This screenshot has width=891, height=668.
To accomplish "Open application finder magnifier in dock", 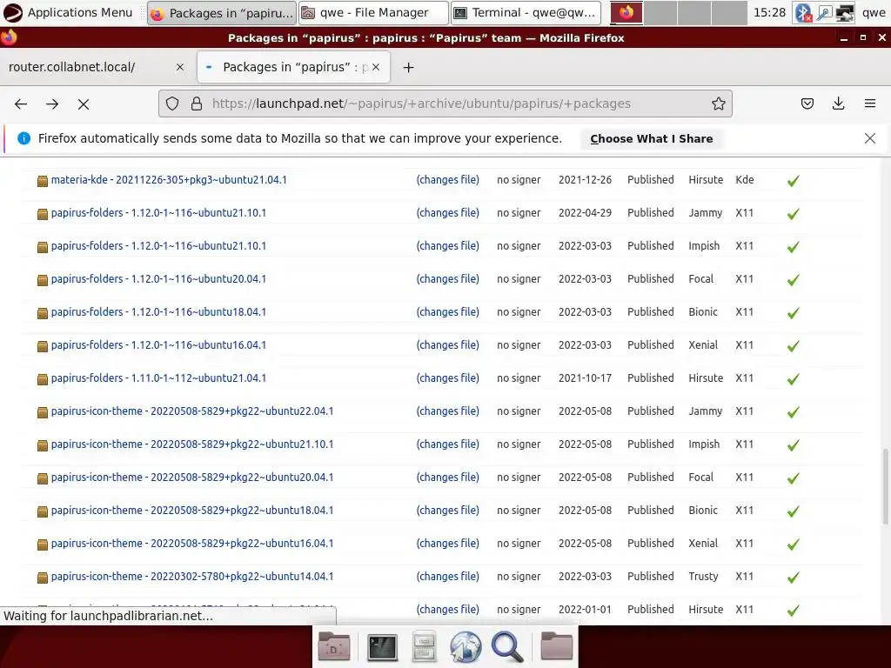I will coord(507,646).
